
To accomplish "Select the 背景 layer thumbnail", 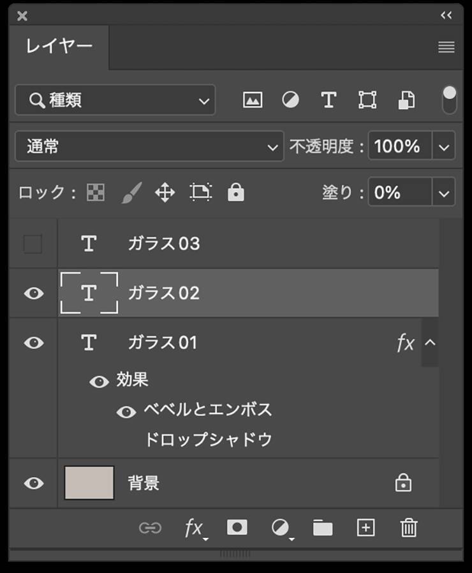I will click(x=89, y=483).
